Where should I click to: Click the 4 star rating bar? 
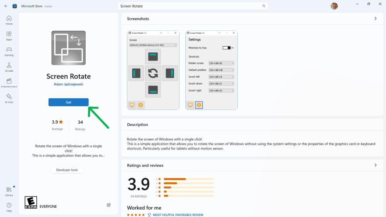[189, 183]
